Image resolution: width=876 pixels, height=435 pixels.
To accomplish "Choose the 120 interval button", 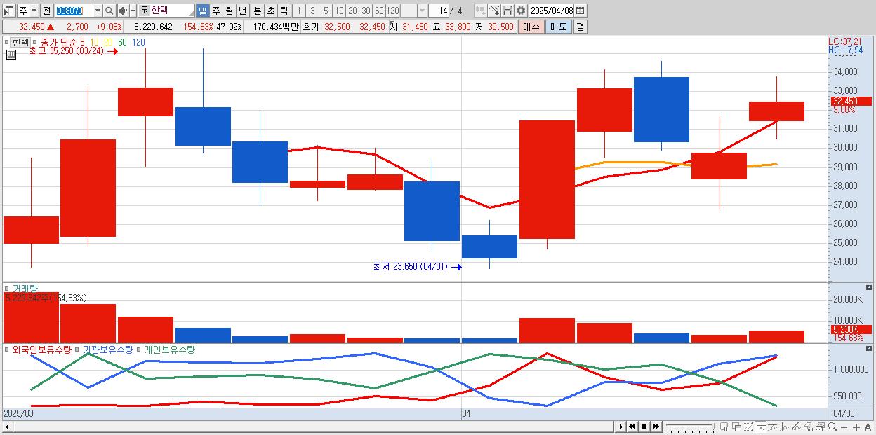I will [x=392, y=11].
